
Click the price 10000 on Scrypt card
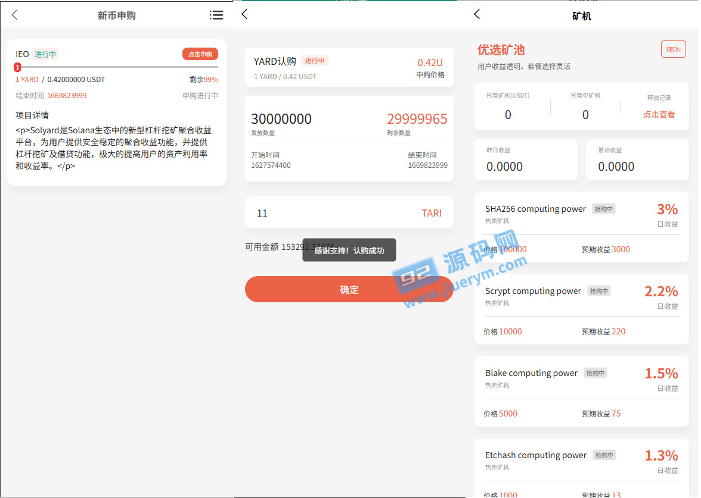coord(510,331)
